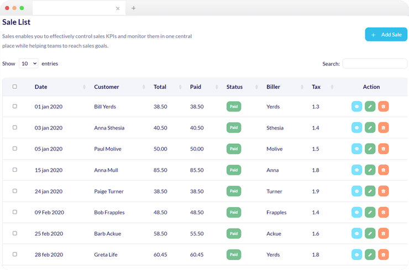Edit the Paul Molive sale
The image size is (409, 270).
pos(370,149)
